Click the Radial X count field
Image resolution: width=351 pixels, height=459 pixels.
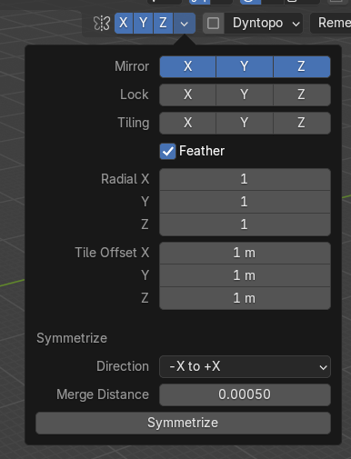[x=245, y=179]
